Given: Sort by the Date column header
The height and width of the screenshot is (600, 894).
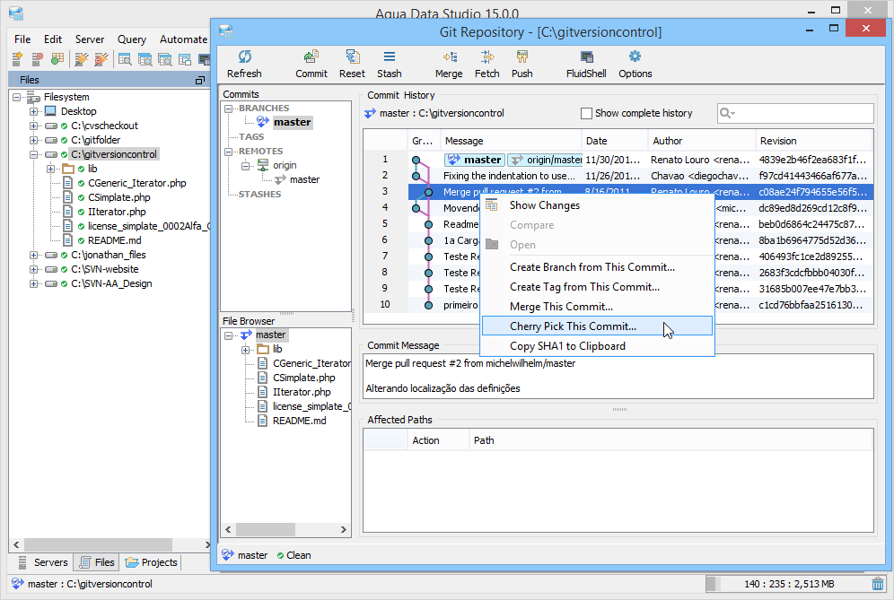Looking at the screenshot, I should click(x=614, y=141).
